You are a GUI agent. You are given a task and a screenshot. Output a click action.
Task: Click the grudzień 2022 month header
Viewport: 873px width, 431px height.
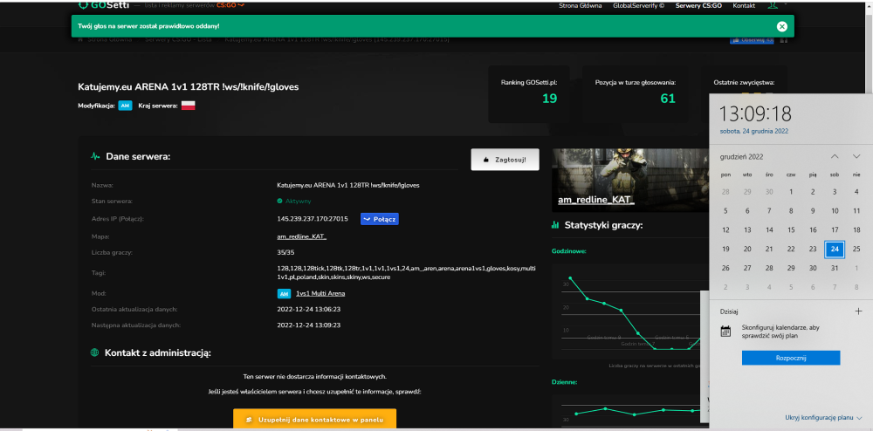coord(740,157)
